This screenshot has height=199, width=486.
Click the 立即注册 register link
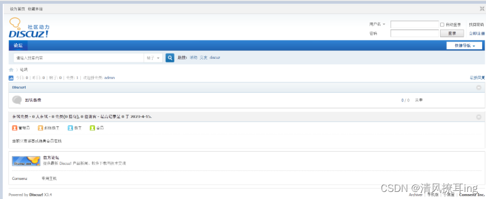477,33
